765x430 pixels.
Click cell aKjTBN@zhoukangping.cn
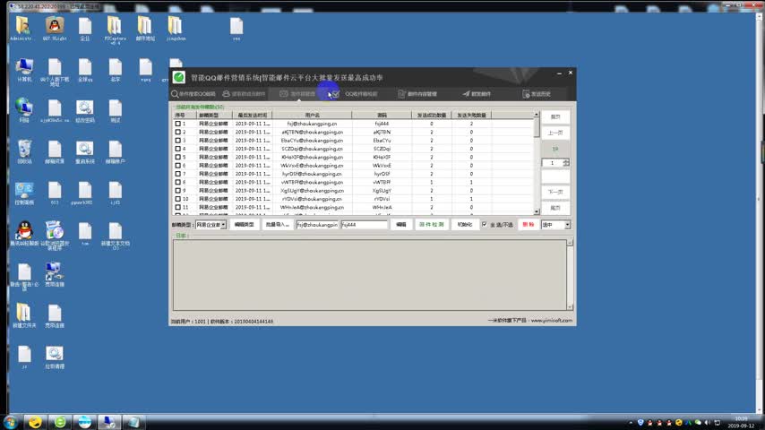pyautogui.click(x=313, y=133)
